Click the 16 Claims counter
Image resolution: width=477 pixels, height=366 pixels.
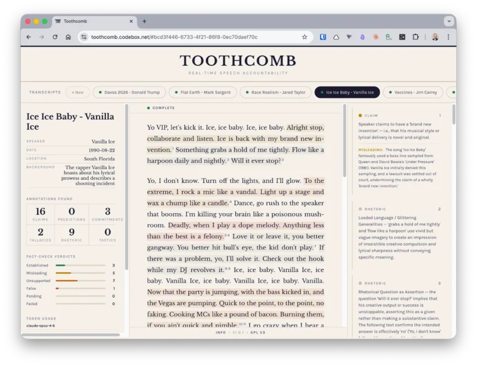pos(40,214)
